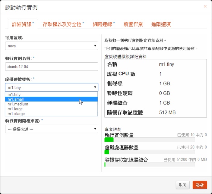Click the 隨機存取記憶體總合 usage bar
Screen dimensions: 212x194
tap(150, 164)
